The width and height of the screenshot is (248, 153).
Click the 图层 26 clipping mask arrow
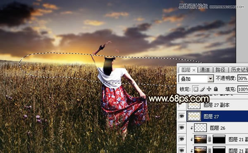192,128
